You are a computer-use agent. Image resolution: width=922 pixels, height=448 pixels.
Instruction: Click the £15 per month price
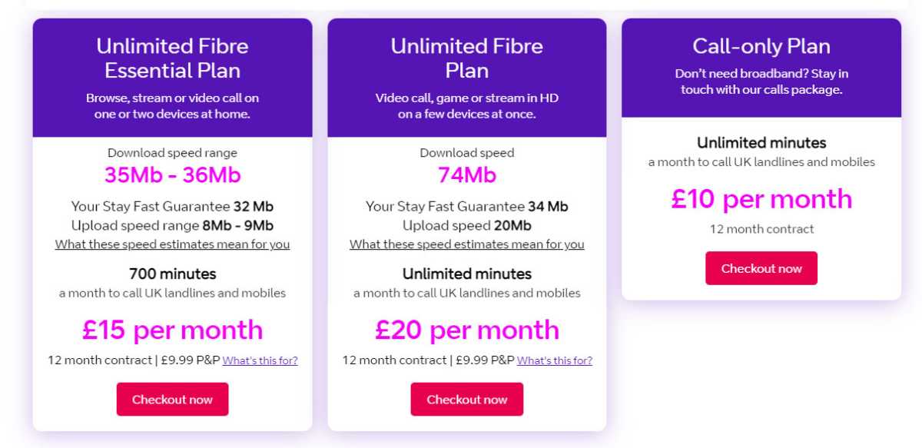coord(172,330)
